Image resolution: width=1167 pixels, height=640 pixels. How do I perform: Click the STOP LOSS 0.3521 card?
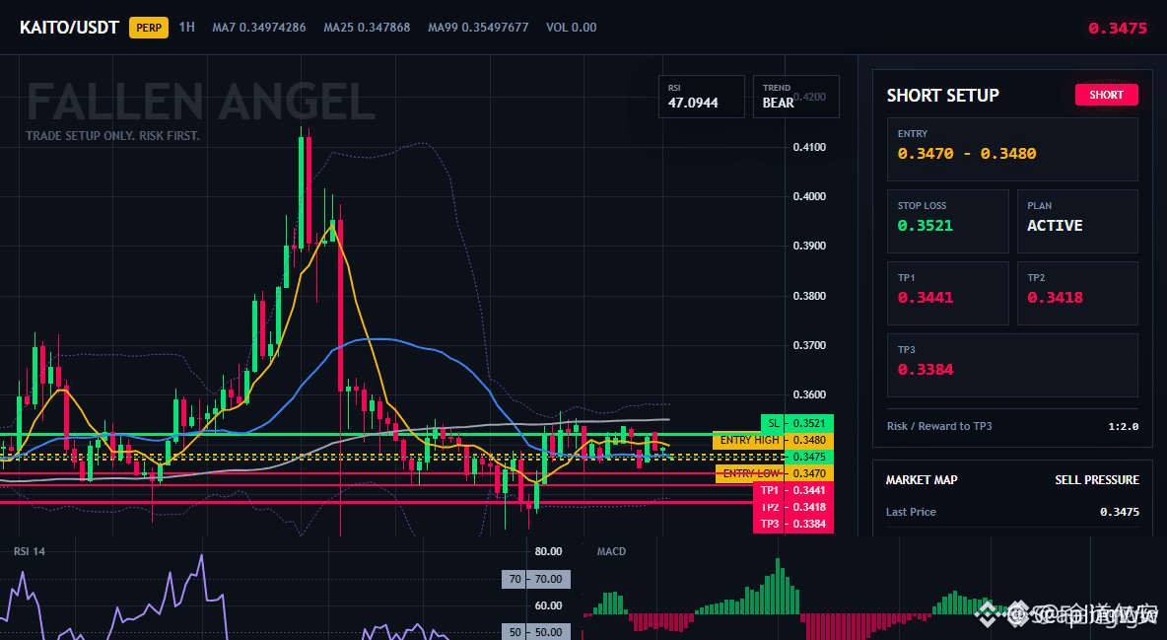click(947, 221)
